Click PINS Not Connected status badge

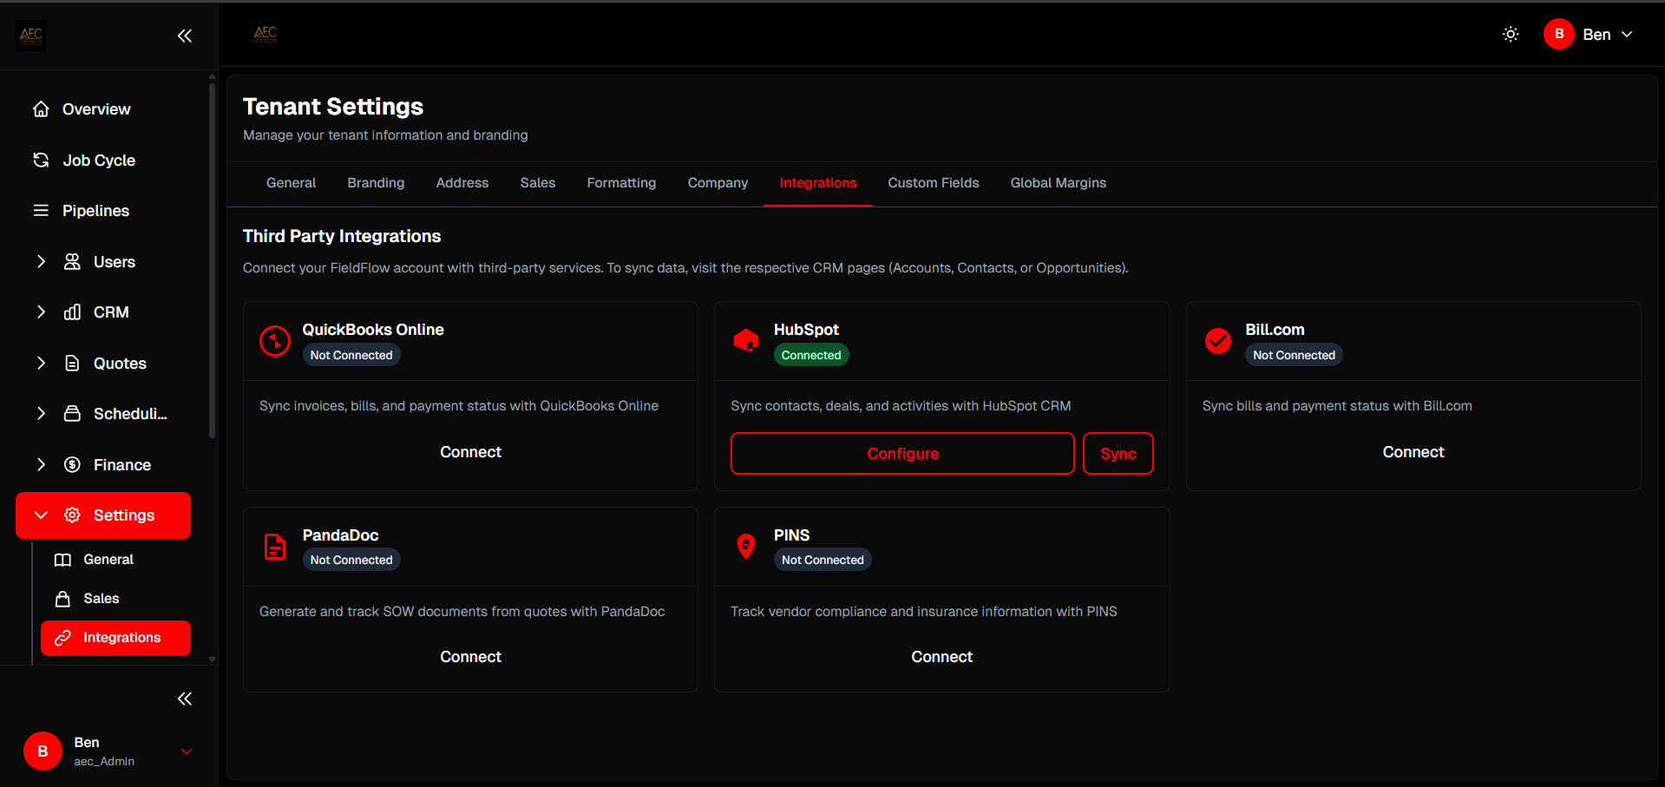click(823, 560)
